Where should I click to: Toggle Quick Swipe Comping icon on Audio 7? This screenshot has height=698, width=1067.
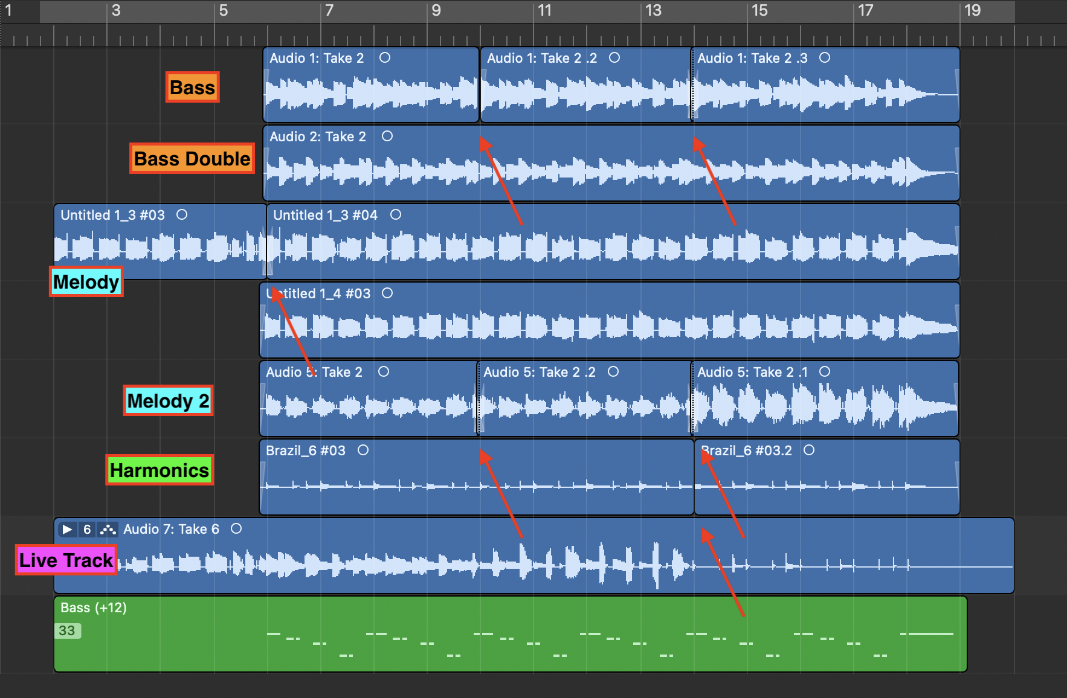[108, 530]
